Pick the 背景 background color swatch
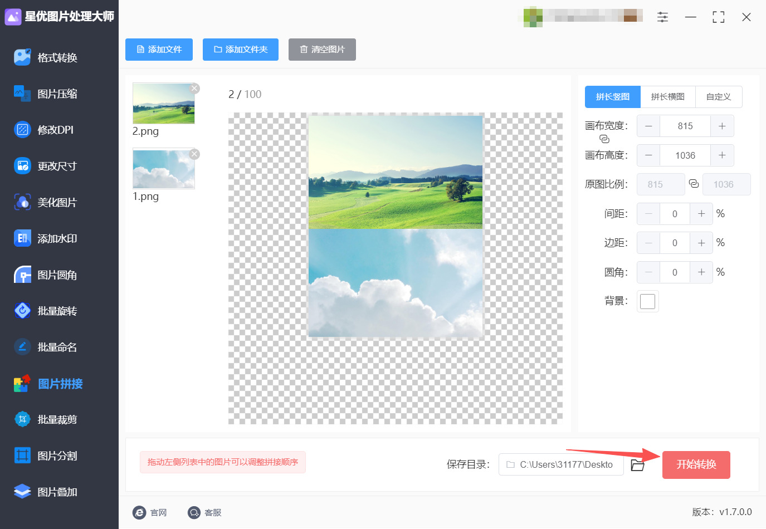Screen dimensions: 766x529 (x=648, y=301)
